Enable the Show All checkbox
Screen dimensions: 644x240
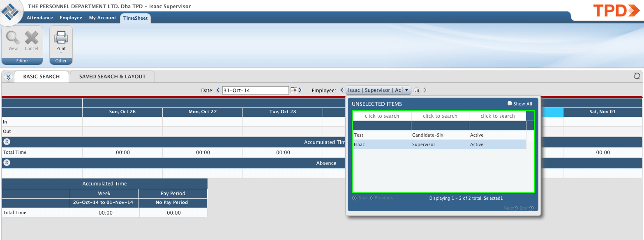(x=509, y=103)
